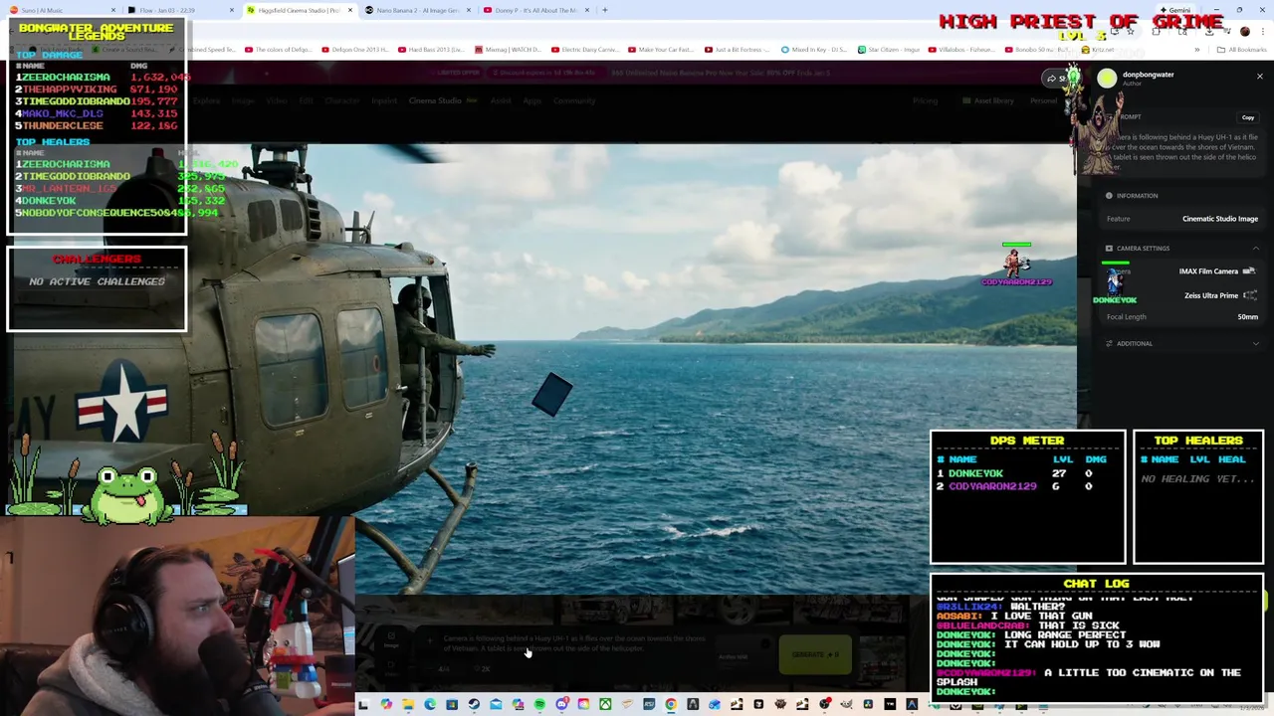Open the Hard Bass 2013 bookmark
1274x716 pixels.
pos(431,50)
